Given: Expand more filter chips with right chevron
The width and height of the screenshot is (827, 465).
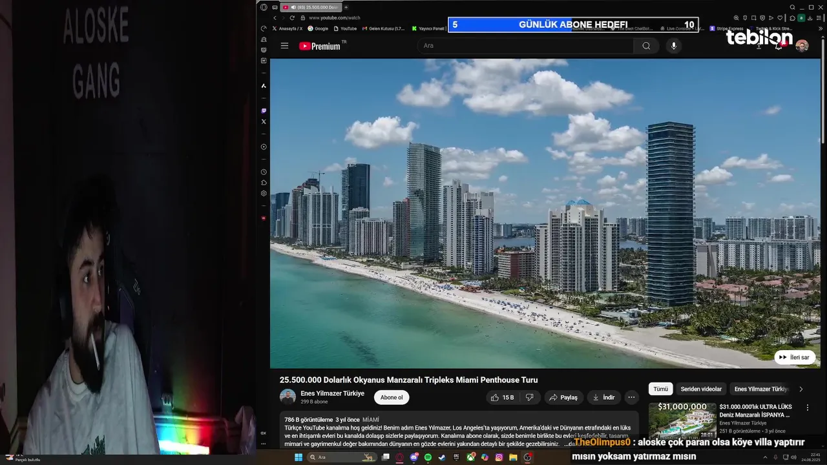Looking at the screenshot, I should [801, 389].
